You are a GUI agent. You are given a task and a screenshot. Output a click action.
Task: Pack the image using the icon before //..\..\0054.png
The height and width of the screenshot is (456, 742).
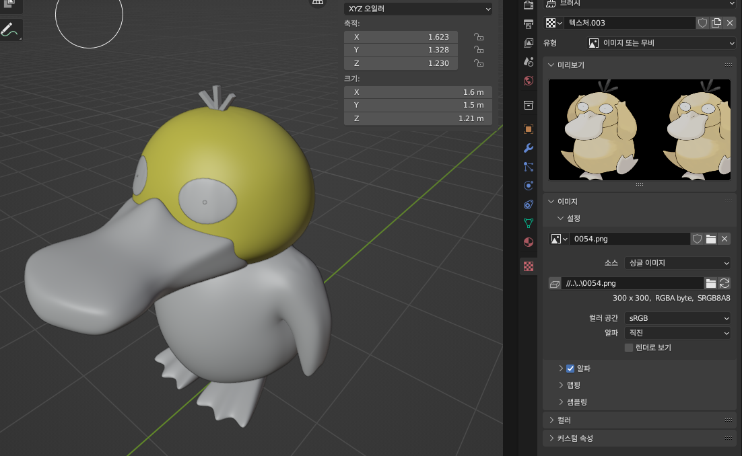coord(555,283)
